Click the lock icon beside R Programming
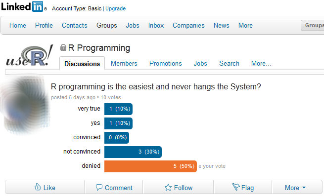Viewport: 324px width, 196px height. point(63,47)
